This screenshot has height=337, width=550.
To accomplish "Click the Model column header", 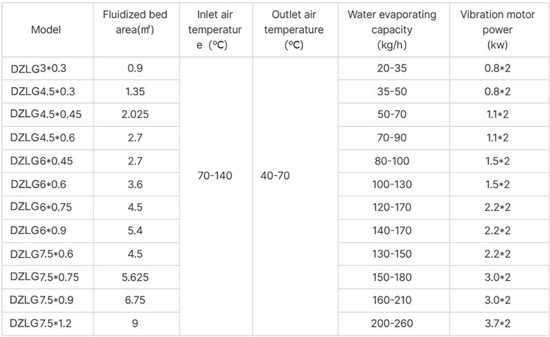I will point(46,30).
